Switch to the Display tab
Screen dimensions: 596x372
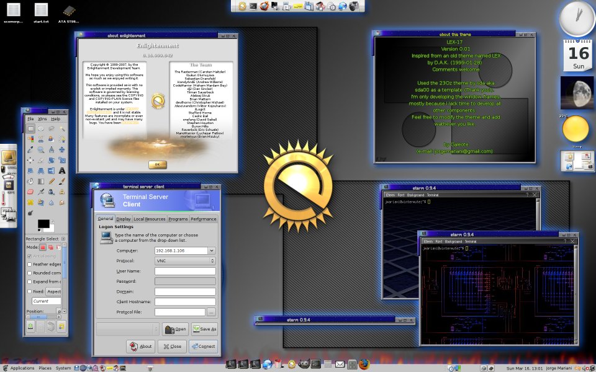[x=124, y=219]
